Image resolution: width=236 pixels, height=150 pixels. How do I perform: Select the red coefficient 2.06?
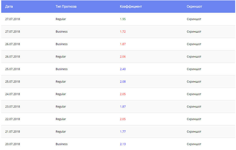(x=123, y=57)
